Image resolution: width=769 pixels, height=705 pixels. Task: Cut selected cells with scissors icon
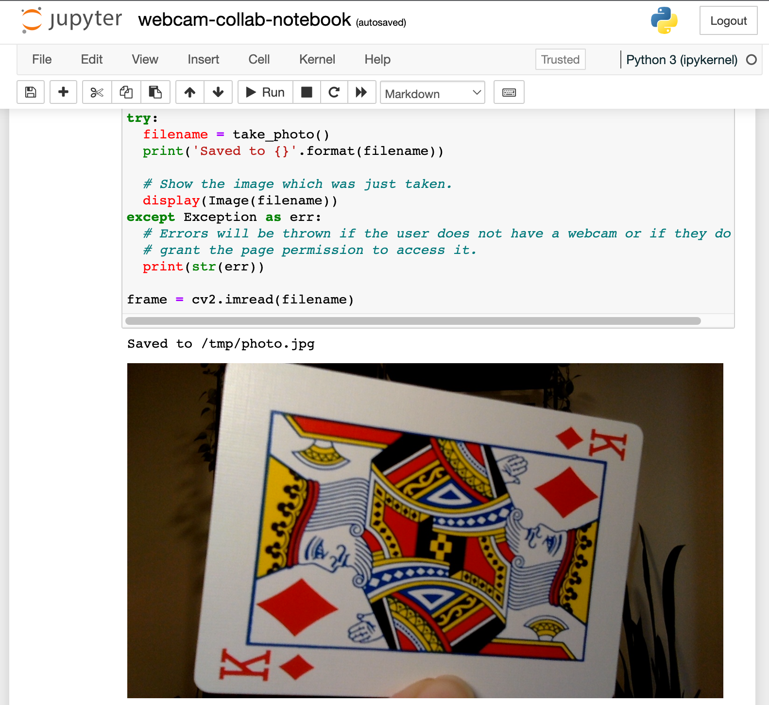click(97, 92)
